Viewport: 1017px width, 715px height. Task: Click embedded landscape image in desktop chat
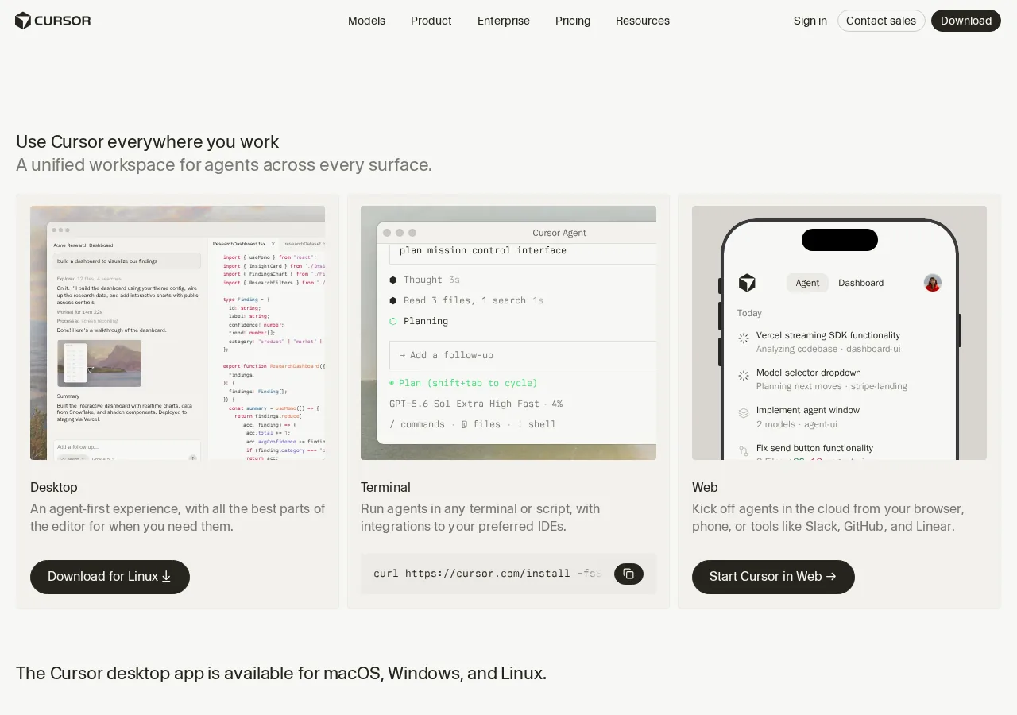point(99,363)
